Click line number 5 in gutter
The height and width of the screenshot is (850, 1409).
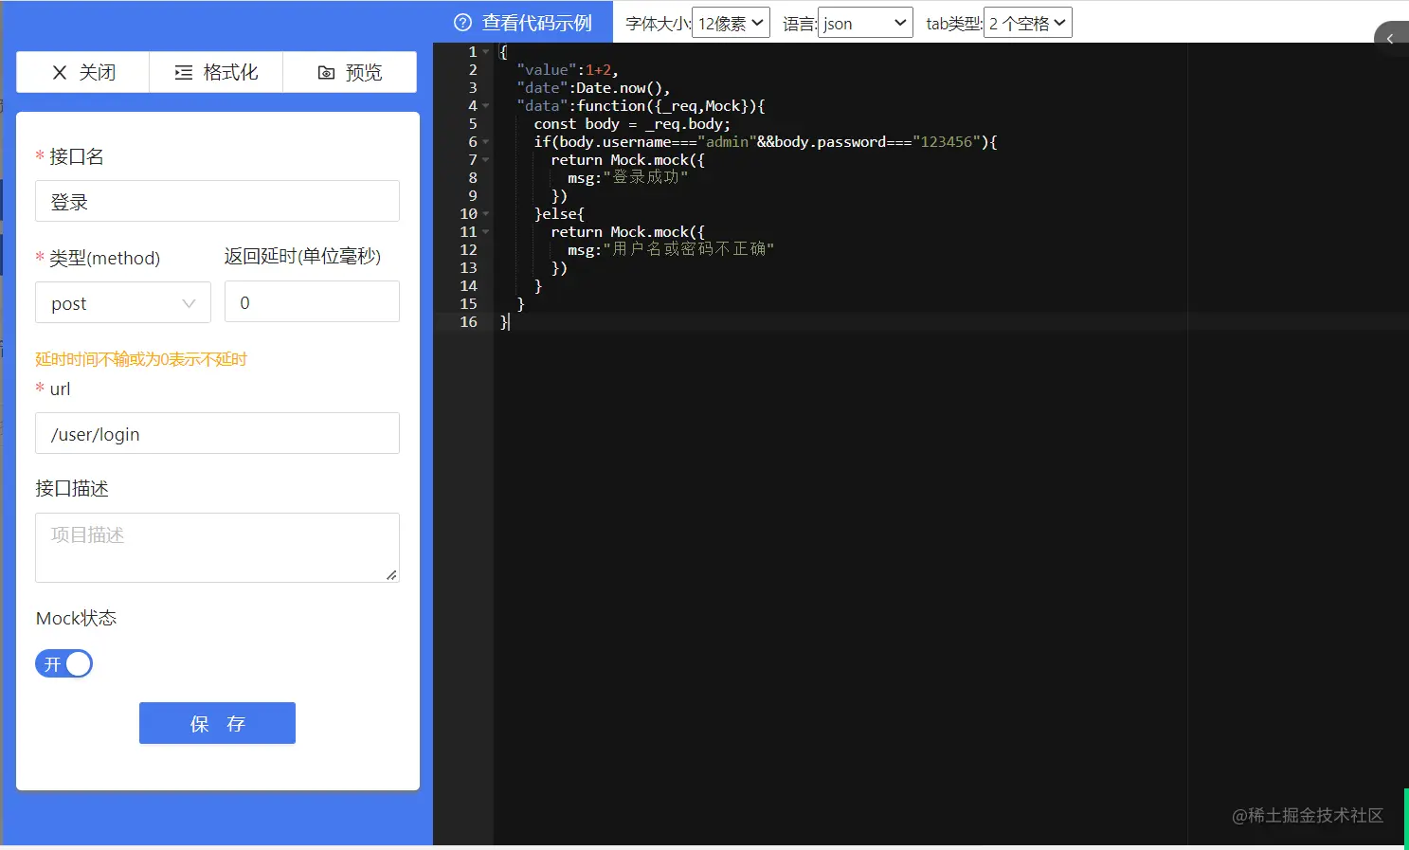tap(473, 124)
